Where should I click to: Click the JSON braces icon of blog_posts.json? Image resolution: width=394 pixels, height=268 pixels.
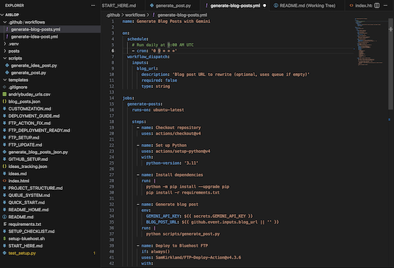4,101
